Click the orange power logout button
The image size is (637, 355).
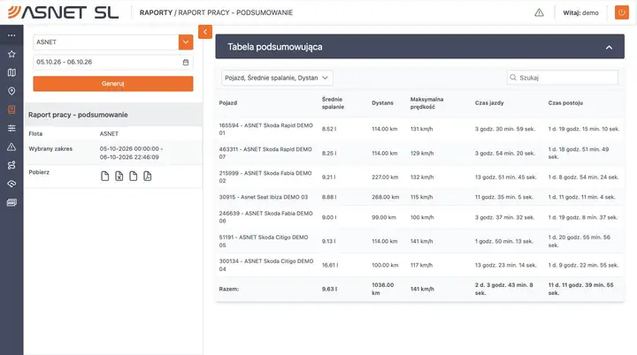[x=622, y=12]
